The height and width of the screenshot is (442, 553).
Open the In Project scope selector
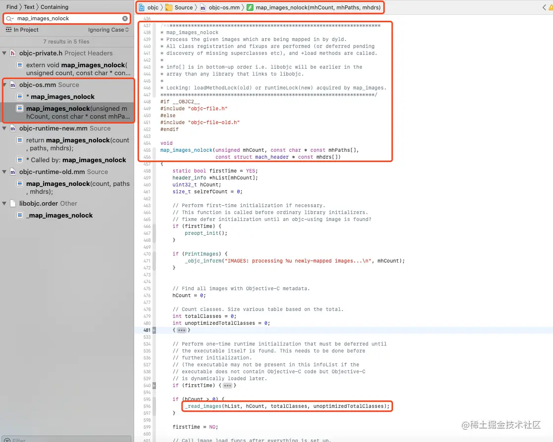point(22,30)
